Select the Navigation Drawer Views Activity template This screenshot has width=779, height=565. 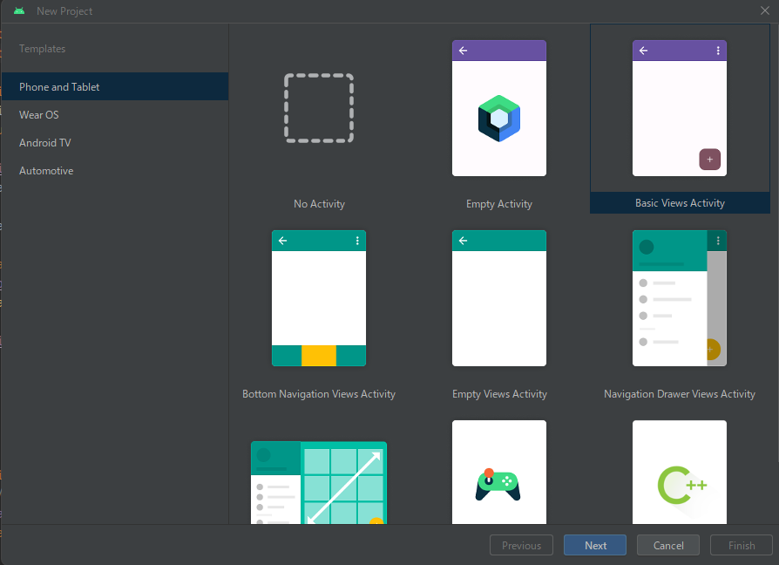[680, 297]
